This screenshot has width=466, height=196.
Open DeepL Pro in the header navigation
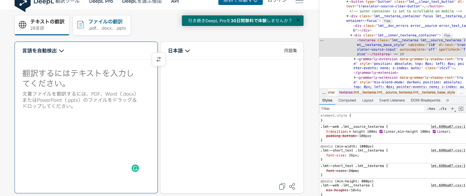click(101, 1)
